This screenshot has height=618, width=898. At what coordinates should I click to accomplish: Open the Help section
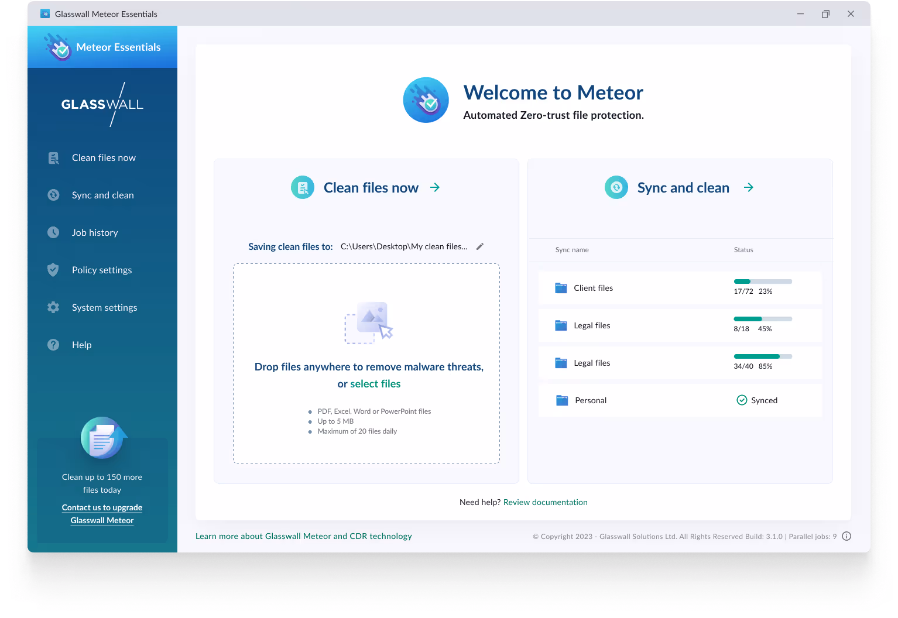click(x=82, y=345)
